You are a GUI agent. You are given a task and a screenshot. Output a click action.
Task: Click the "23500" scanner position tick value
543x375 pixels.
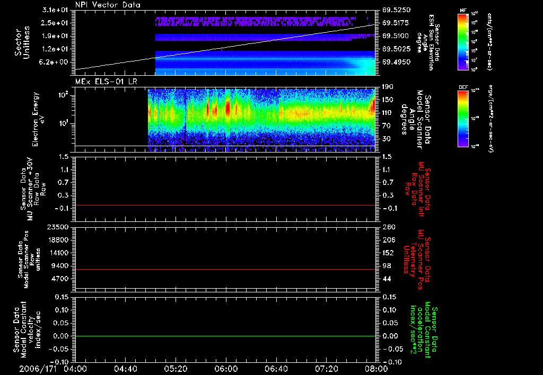57,227
